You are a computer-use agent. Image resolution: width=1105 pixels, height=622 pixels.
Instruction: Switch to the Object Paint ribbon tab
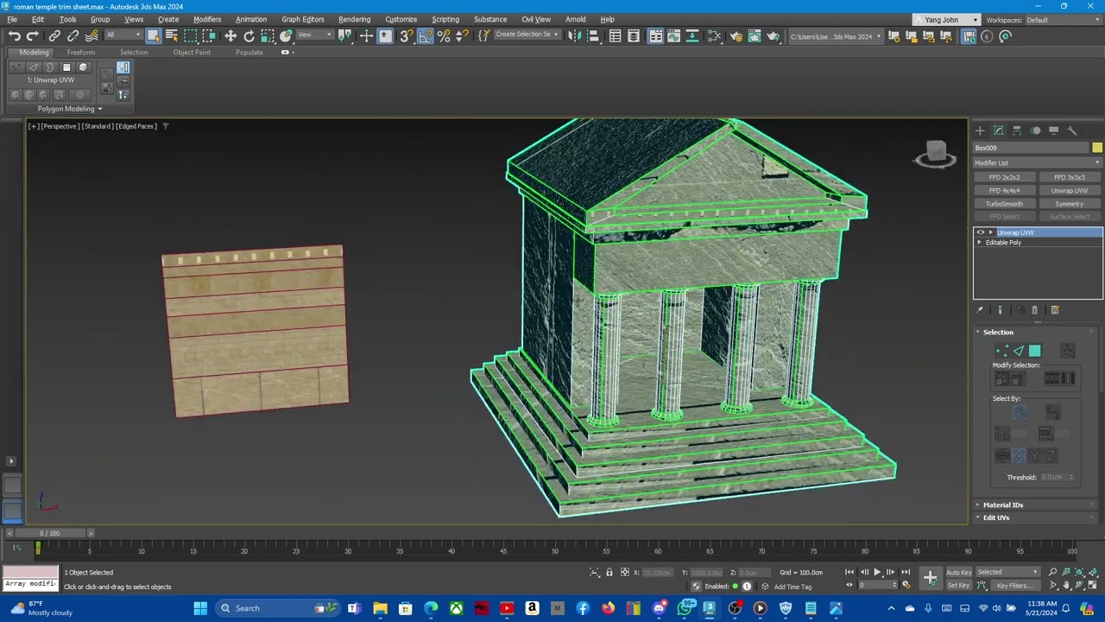192,52
